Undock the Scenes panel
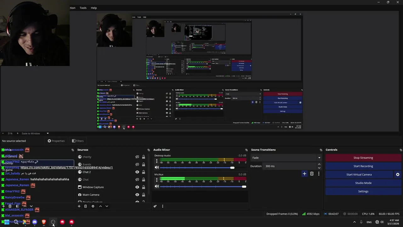 click(x=73, y=150)
